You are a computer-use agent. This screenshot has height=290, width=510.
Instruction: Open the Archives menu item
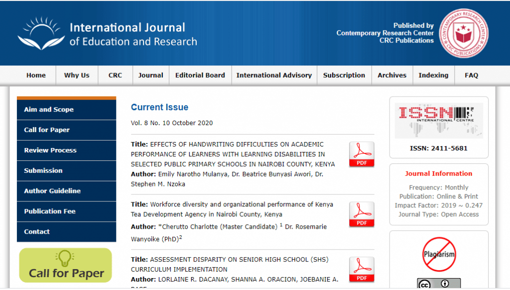(391, 75)
